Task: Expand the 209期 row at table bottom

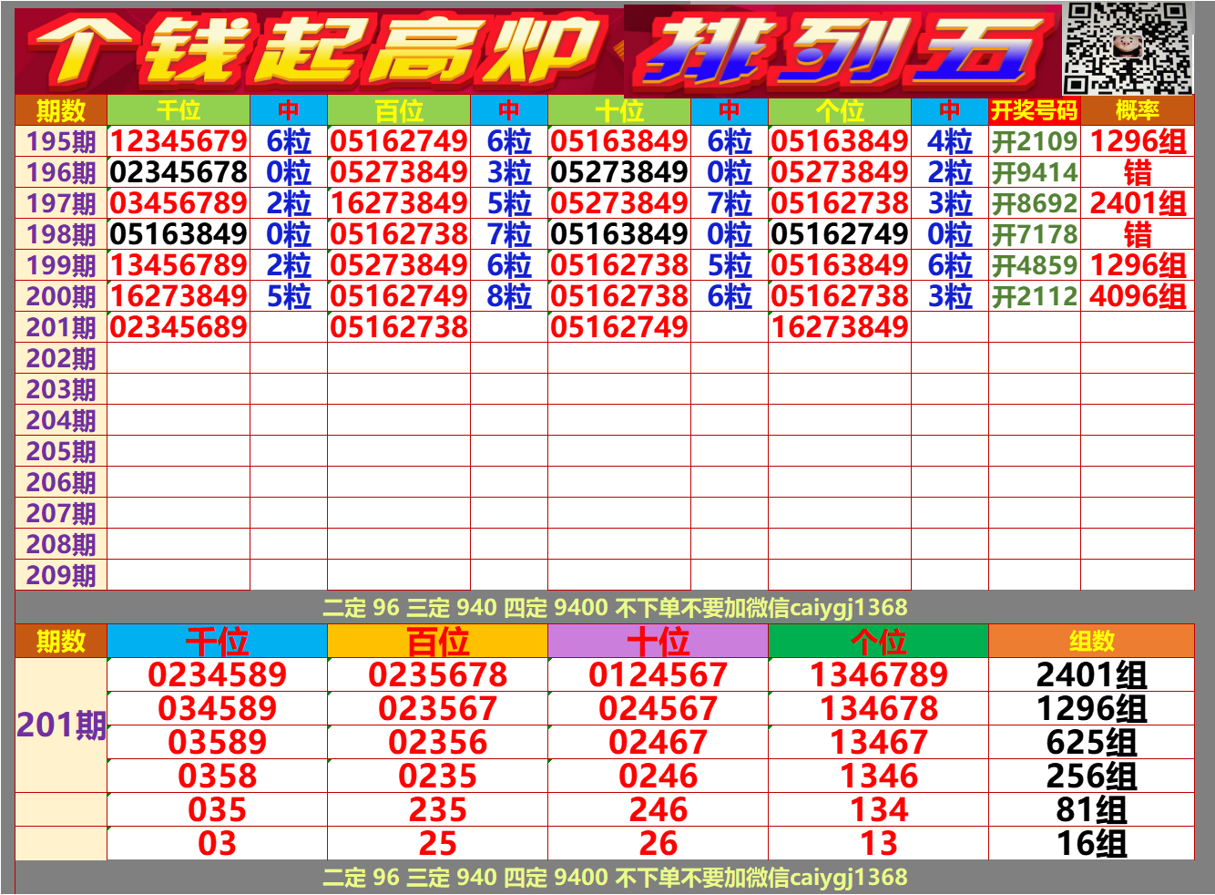Action: [57, 575]
